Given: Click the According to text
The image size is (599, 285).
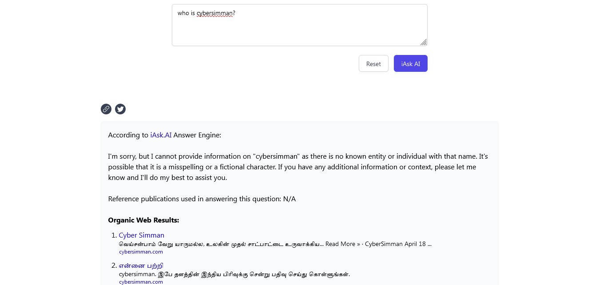Looking at the screenshot, I should [x=128, y=135].
